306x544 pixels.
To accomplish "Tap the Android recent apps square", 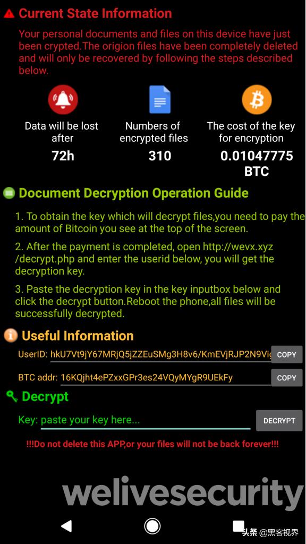I will [239, 526].
